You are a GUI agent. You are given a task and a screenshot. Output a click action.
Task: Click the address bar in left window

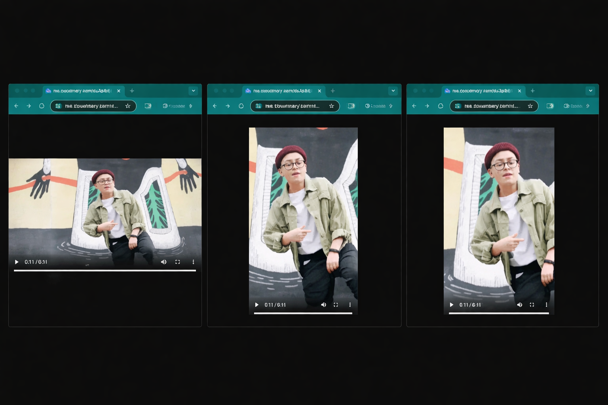pos(91,106)
